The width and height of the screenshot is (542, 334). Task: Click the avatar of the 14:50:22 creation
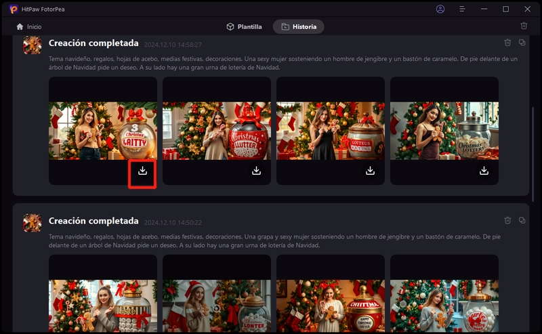pos(33,223)
